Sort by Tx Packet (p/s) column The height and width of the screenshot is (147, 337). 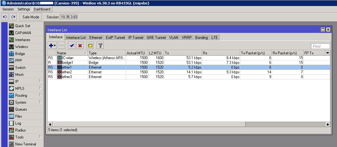click(256, 53)
